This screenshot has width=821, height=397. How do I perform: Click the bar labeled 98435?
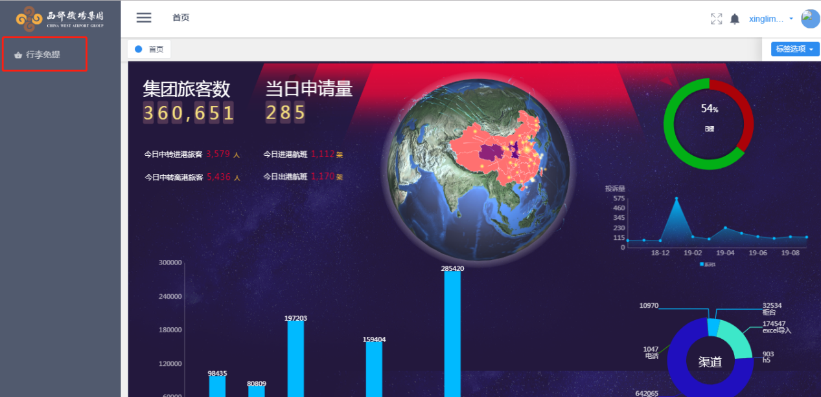click(217, 387)
